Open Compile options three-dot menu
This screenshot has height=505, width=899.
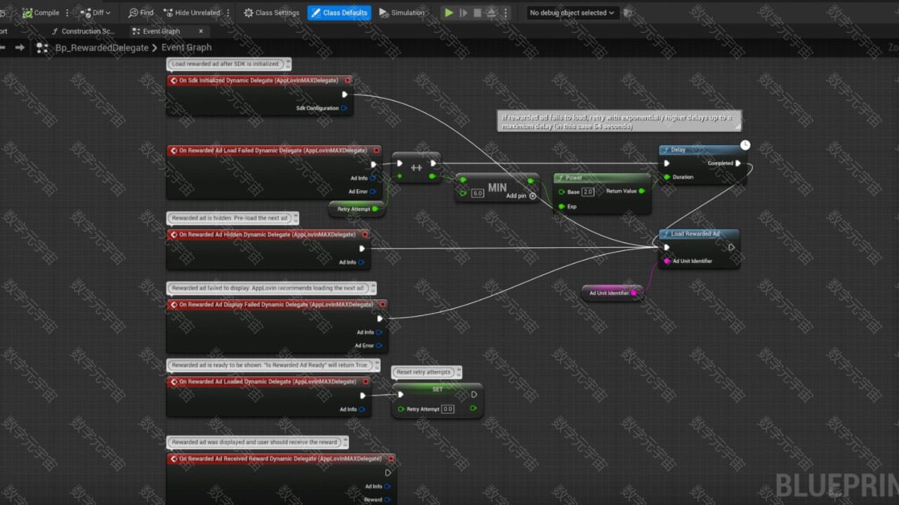click(67, 13)
